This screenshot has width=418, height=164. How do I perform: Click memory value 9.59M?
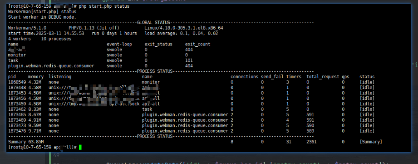click(34, 125)
